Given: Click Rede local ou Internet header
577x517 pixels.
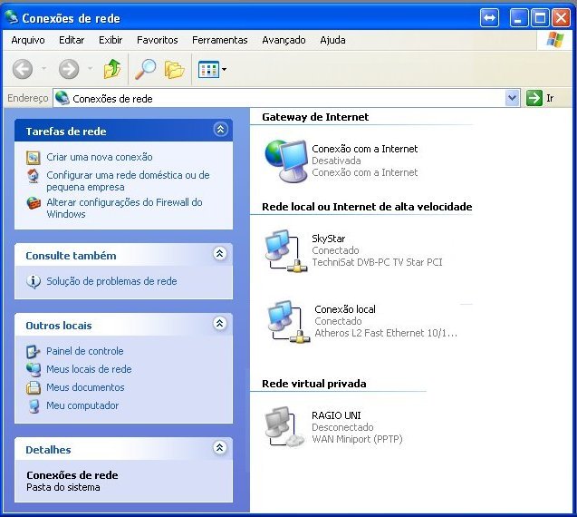Looking at the screenshot, I should point(367,207).
